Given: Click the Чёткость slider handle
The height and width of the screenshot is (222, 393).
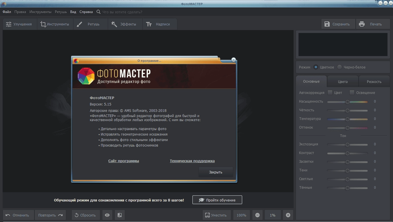Looking at the screenshot, I should coord(347,110).
